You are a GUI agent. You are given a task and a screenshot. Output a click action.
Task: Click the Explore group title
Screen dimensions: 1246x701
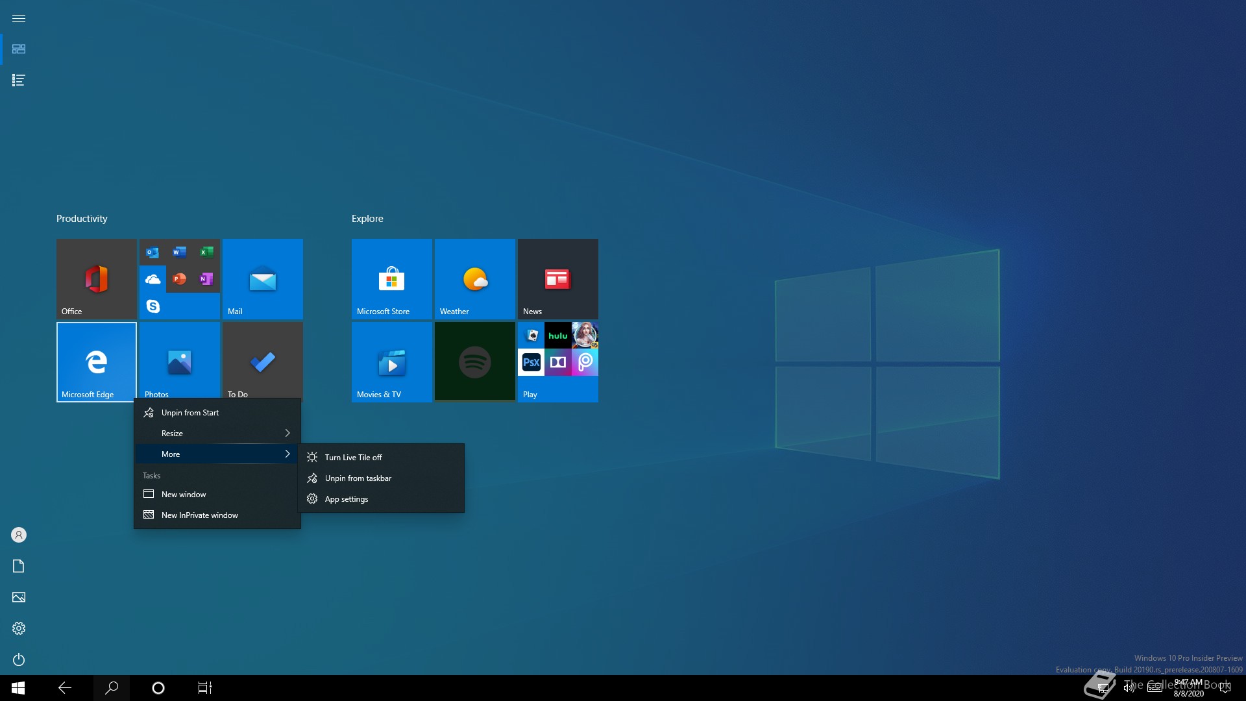(367, 219)
